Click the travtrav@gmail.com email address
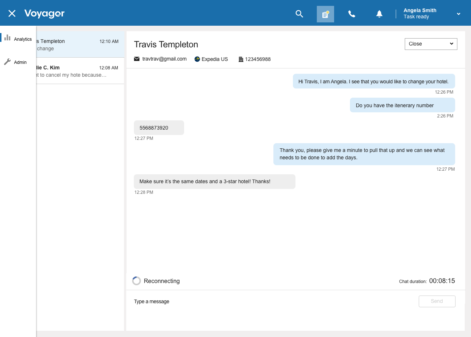The image size is (471, 337). 164,59
